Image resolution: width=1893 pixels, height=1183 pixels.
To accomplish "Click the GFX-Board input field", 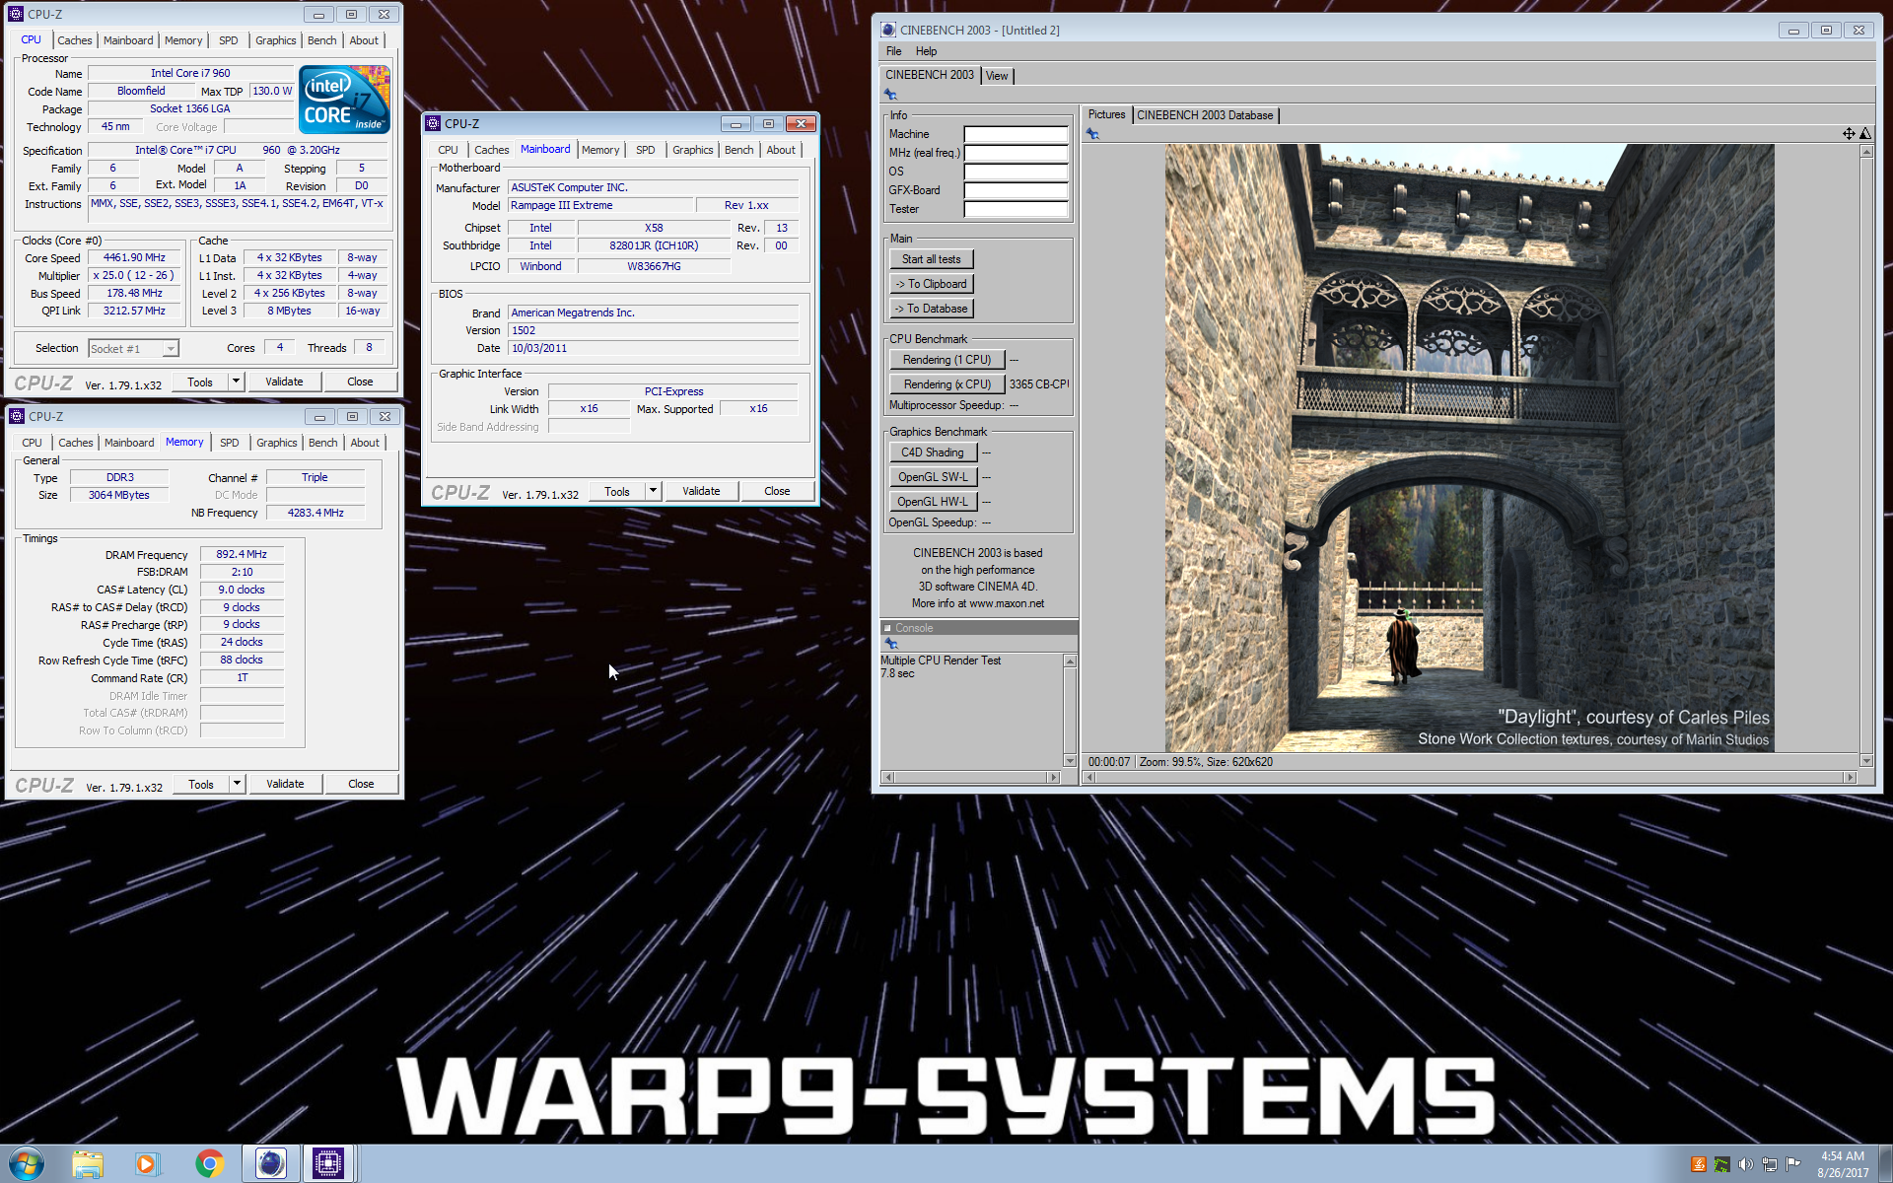I will pyautogui.click(x=1016, y=190).
